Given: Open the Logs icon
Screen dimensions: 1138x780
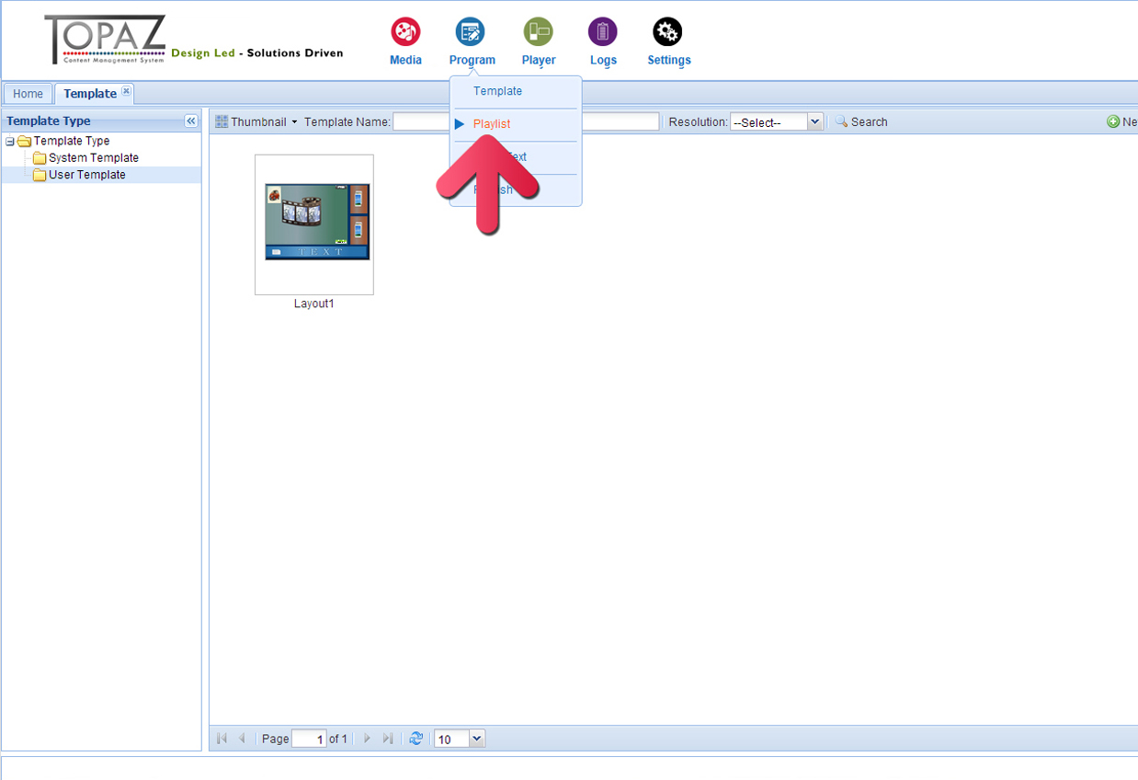Looking at the screenshot, I should click(x=603, y=32).
